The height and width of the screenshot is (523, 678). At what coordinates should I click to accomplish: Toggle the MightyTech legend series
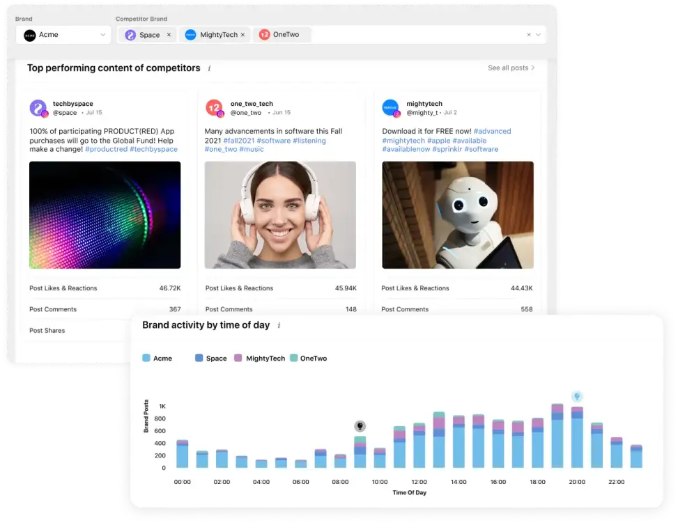tap(259, 359)
